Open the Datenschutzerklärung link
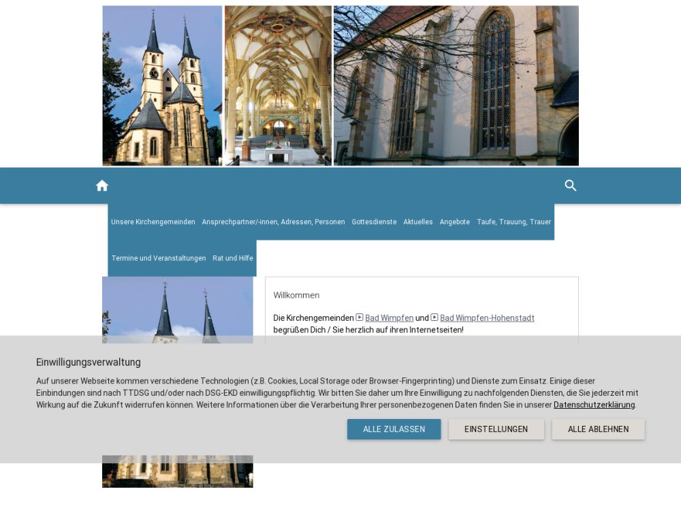This screenshot has width=681, height=511. 594,405
